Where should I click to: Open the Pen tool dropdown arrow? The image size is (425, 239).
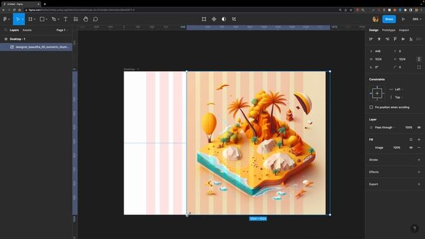pos(58,19)
